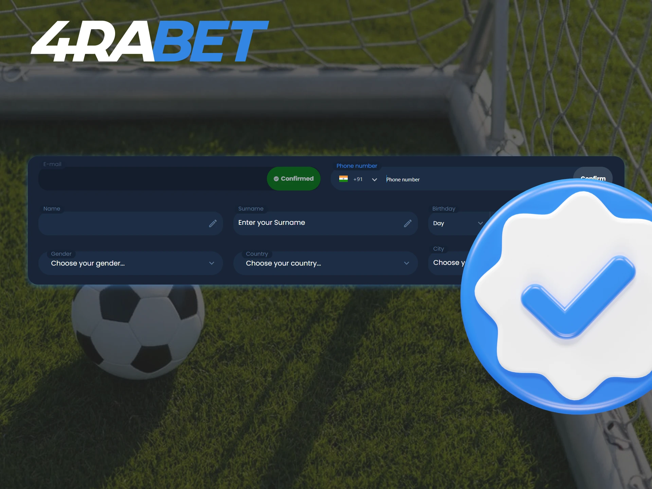Viewport: 652px width, 489px height.
Task: Click the phone number dropdown arrow icon
Action: pyautogui.click(x=374, y=179)
